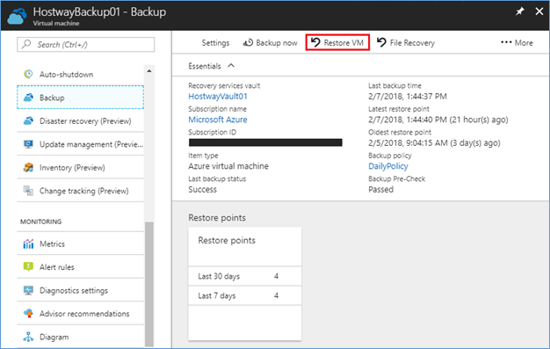Click the Diagram hierarchy icon
The height and width of the screenshot is (349, 550).
[x=28, y=337]
